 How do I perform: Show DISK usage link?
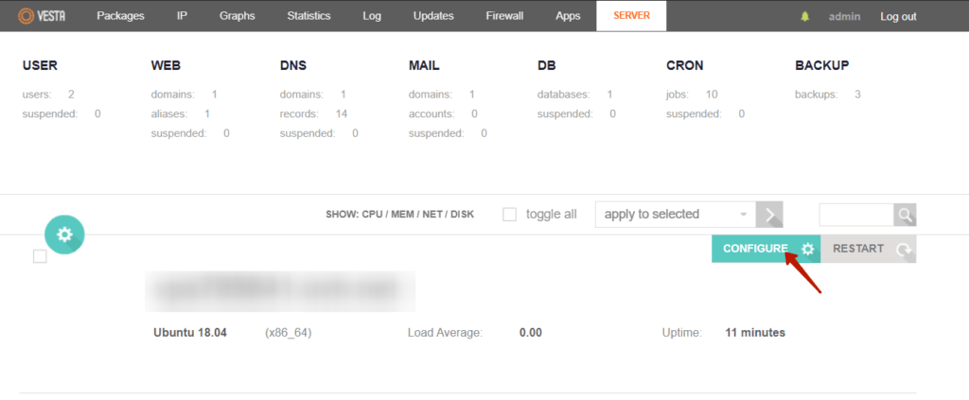[x=462, y=215]
